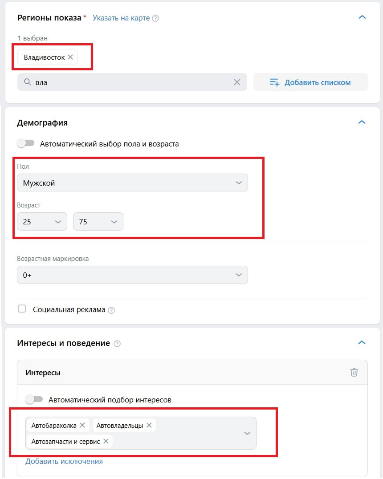Click the Добавить списком button
The image size is (383, 479).
(311, 82)
